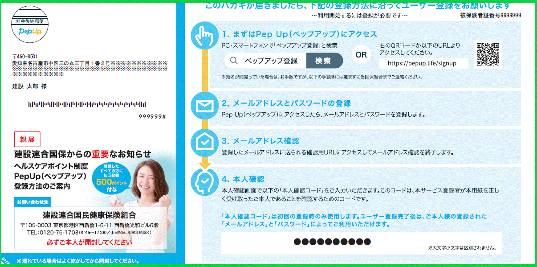Click the red 必ずご本人が開封してください warning
537x267 pixels.
pyautogui.click(x=89, y=242)
